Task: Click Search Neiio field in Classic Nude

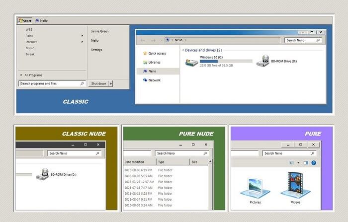Action: (74, 153)
